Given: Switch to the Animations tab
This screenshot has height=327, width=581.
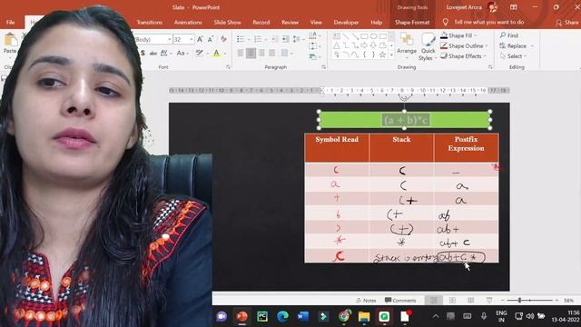Looking at the screenshot, I should point(188,22).
